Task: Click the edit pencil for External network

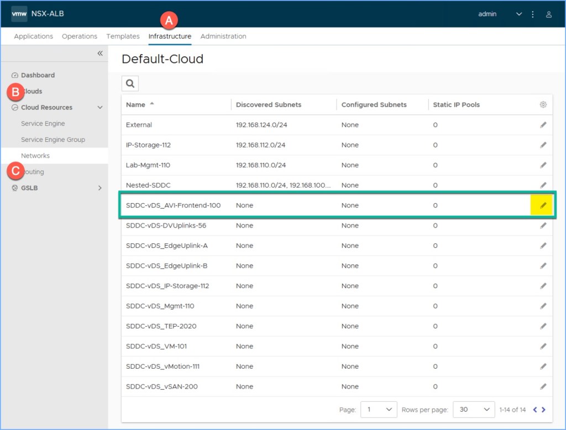Action: tap(543, 125)
